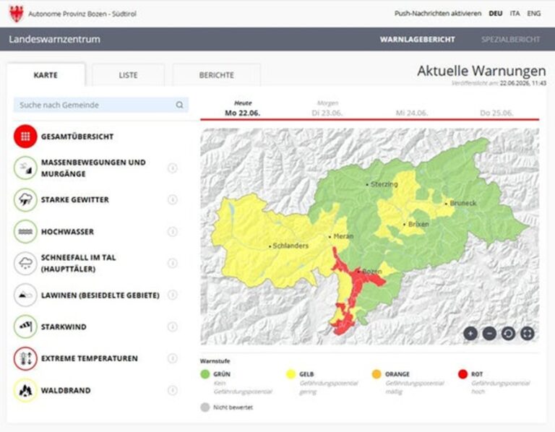Open info for Massenbewegungen und Murgänge
Screen dimensions: 555x432
173,168
